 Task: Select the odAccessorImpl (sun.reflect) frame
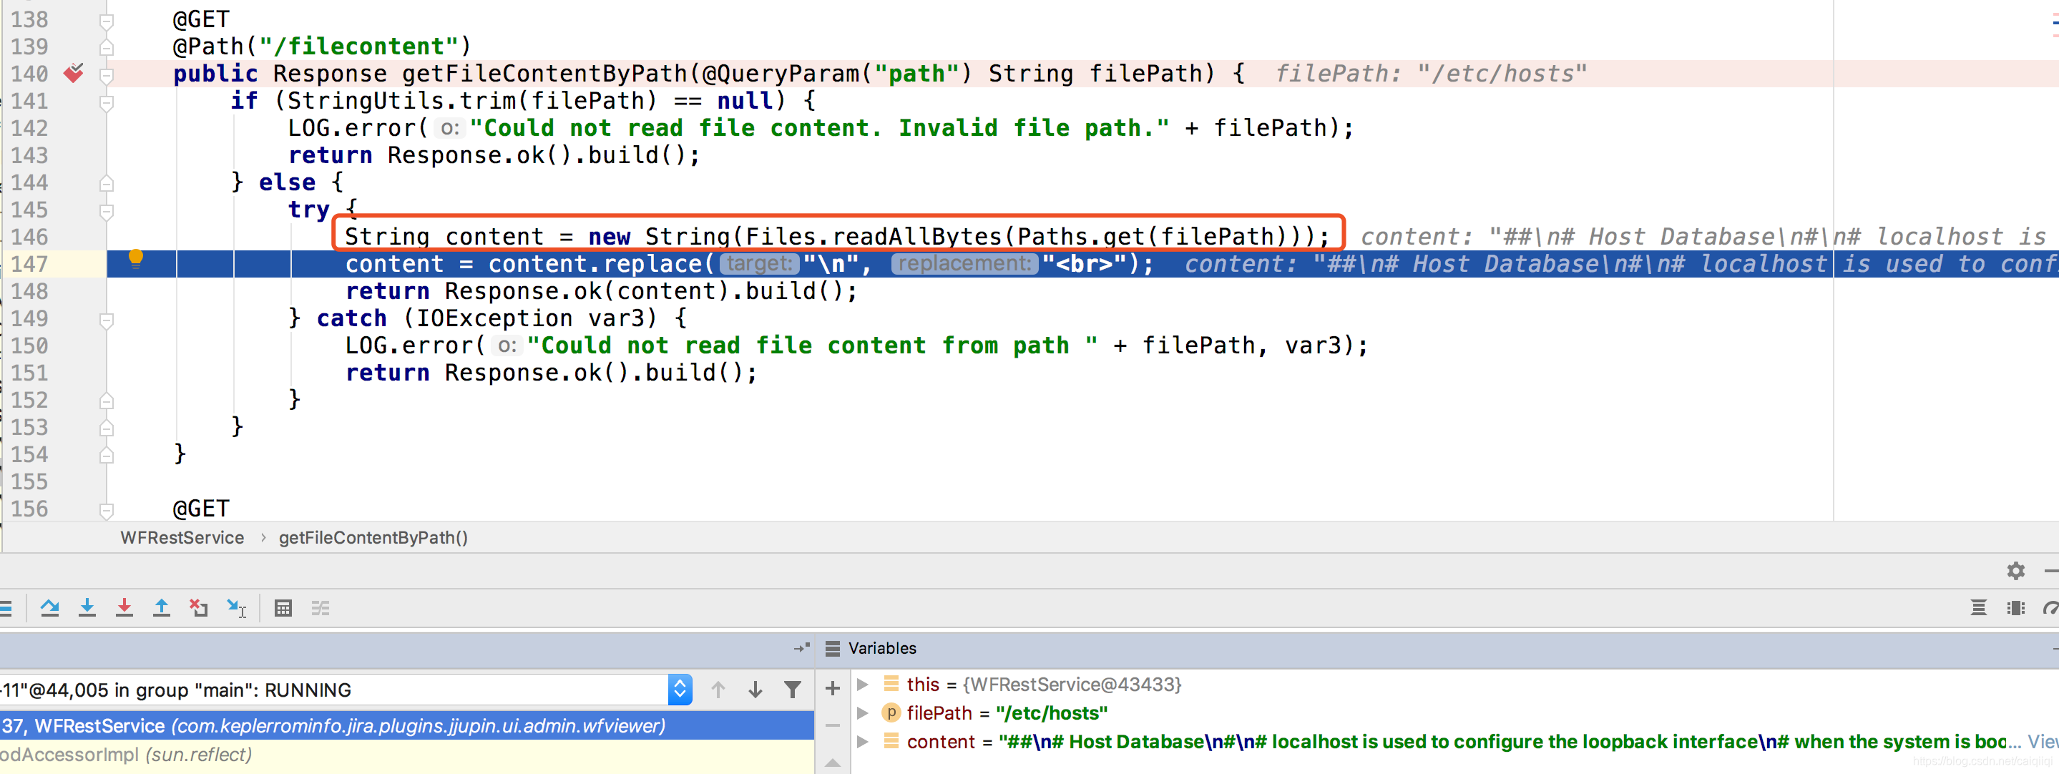point(407,754)
